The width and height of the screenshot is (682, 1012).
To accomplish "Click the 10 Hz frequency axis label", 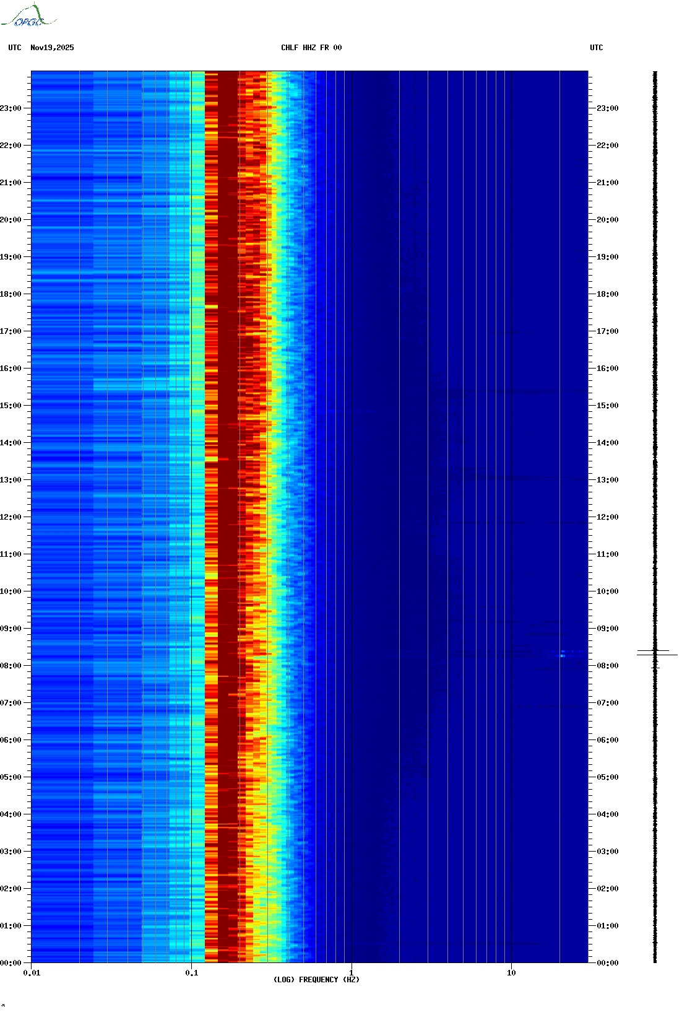I will pyautogui.click(x=511, y=973).
